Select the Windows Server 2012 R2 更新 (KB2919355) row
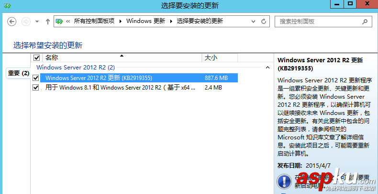 tap(139, 78)
